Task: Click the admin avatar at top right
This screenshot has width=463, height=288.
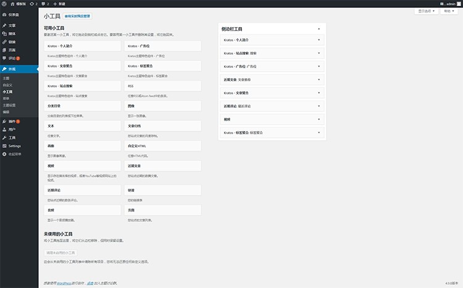Action: pyautogui.click(x=459, y=4)
